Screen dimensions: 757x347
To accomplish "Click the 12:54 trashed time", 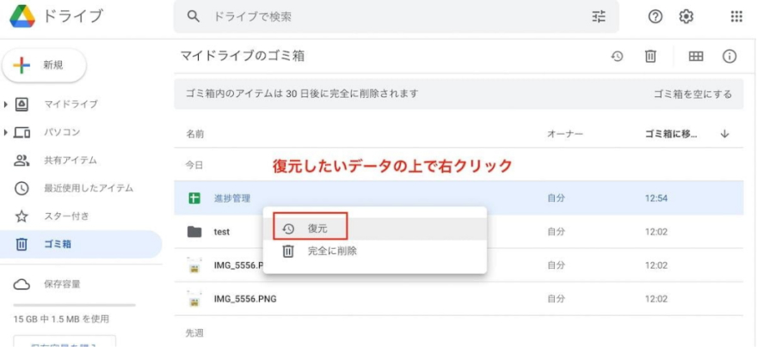I will click(x=656, y=198).
